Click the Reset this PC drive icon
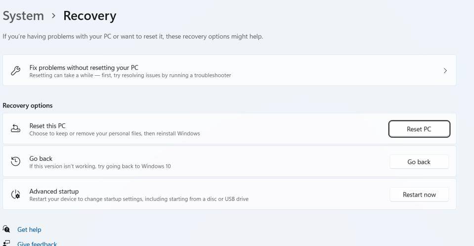Viewport: 474px width, 246px height. [x=15, y=129]
